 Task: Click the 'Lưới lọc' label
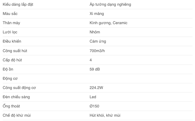10,32
